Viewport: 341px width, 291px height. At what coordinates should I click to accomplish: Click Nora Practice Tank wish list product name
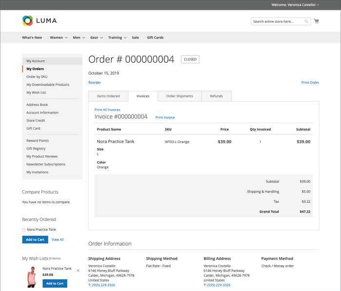[57, 269]
